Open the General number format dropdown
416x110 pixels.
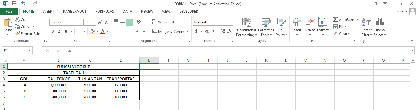230,22
